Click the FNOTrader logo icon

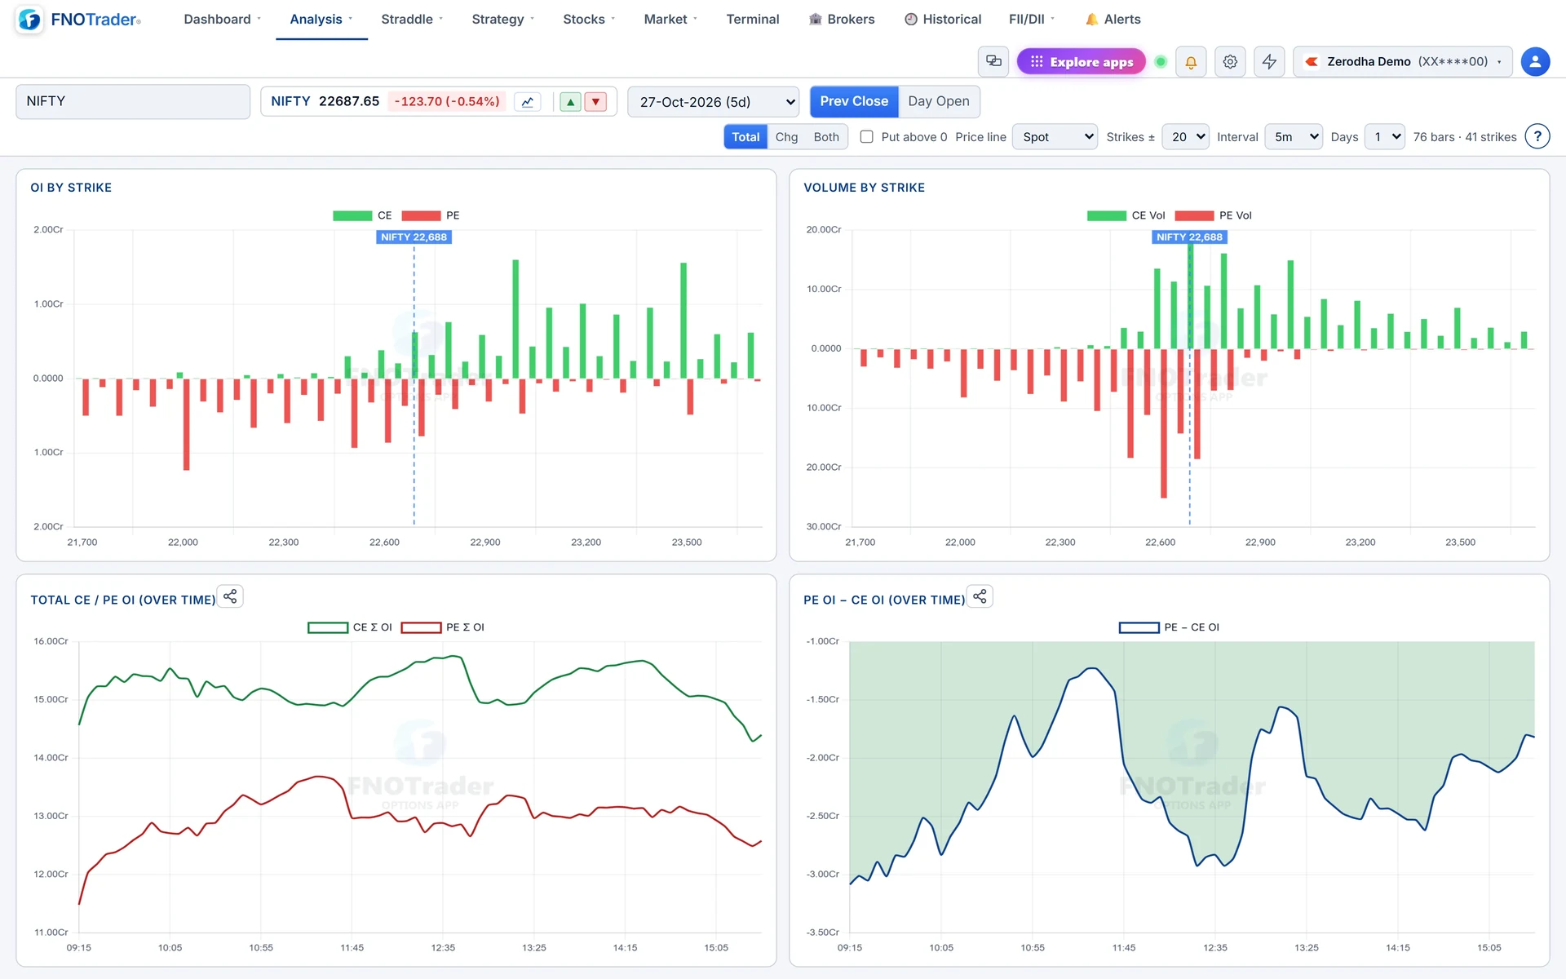(29, 19)
